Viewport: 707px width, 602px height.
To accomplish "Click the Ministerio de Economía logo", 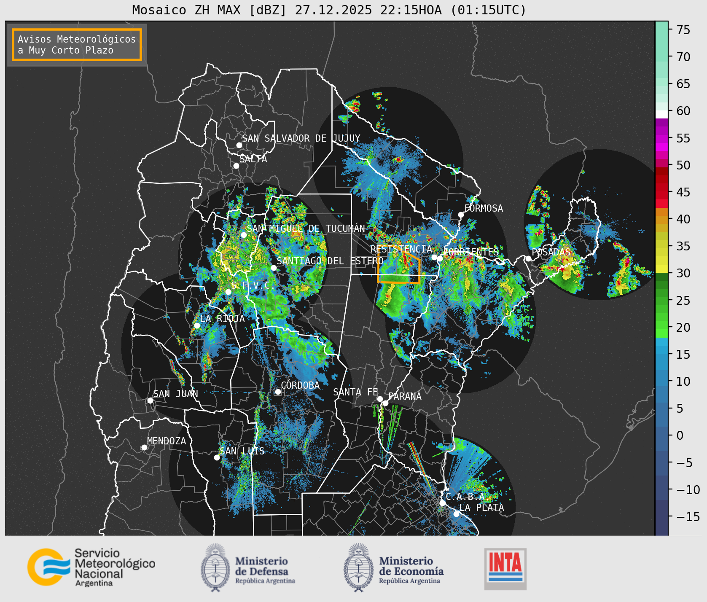I will (393, 567).
